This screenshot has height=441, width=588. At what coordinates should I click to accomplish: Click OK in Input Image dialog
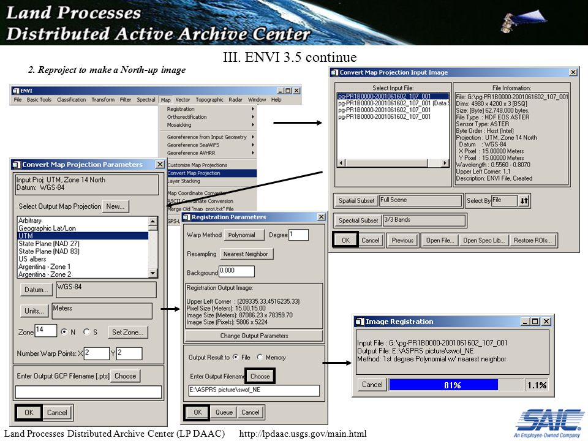coord(345,240)
